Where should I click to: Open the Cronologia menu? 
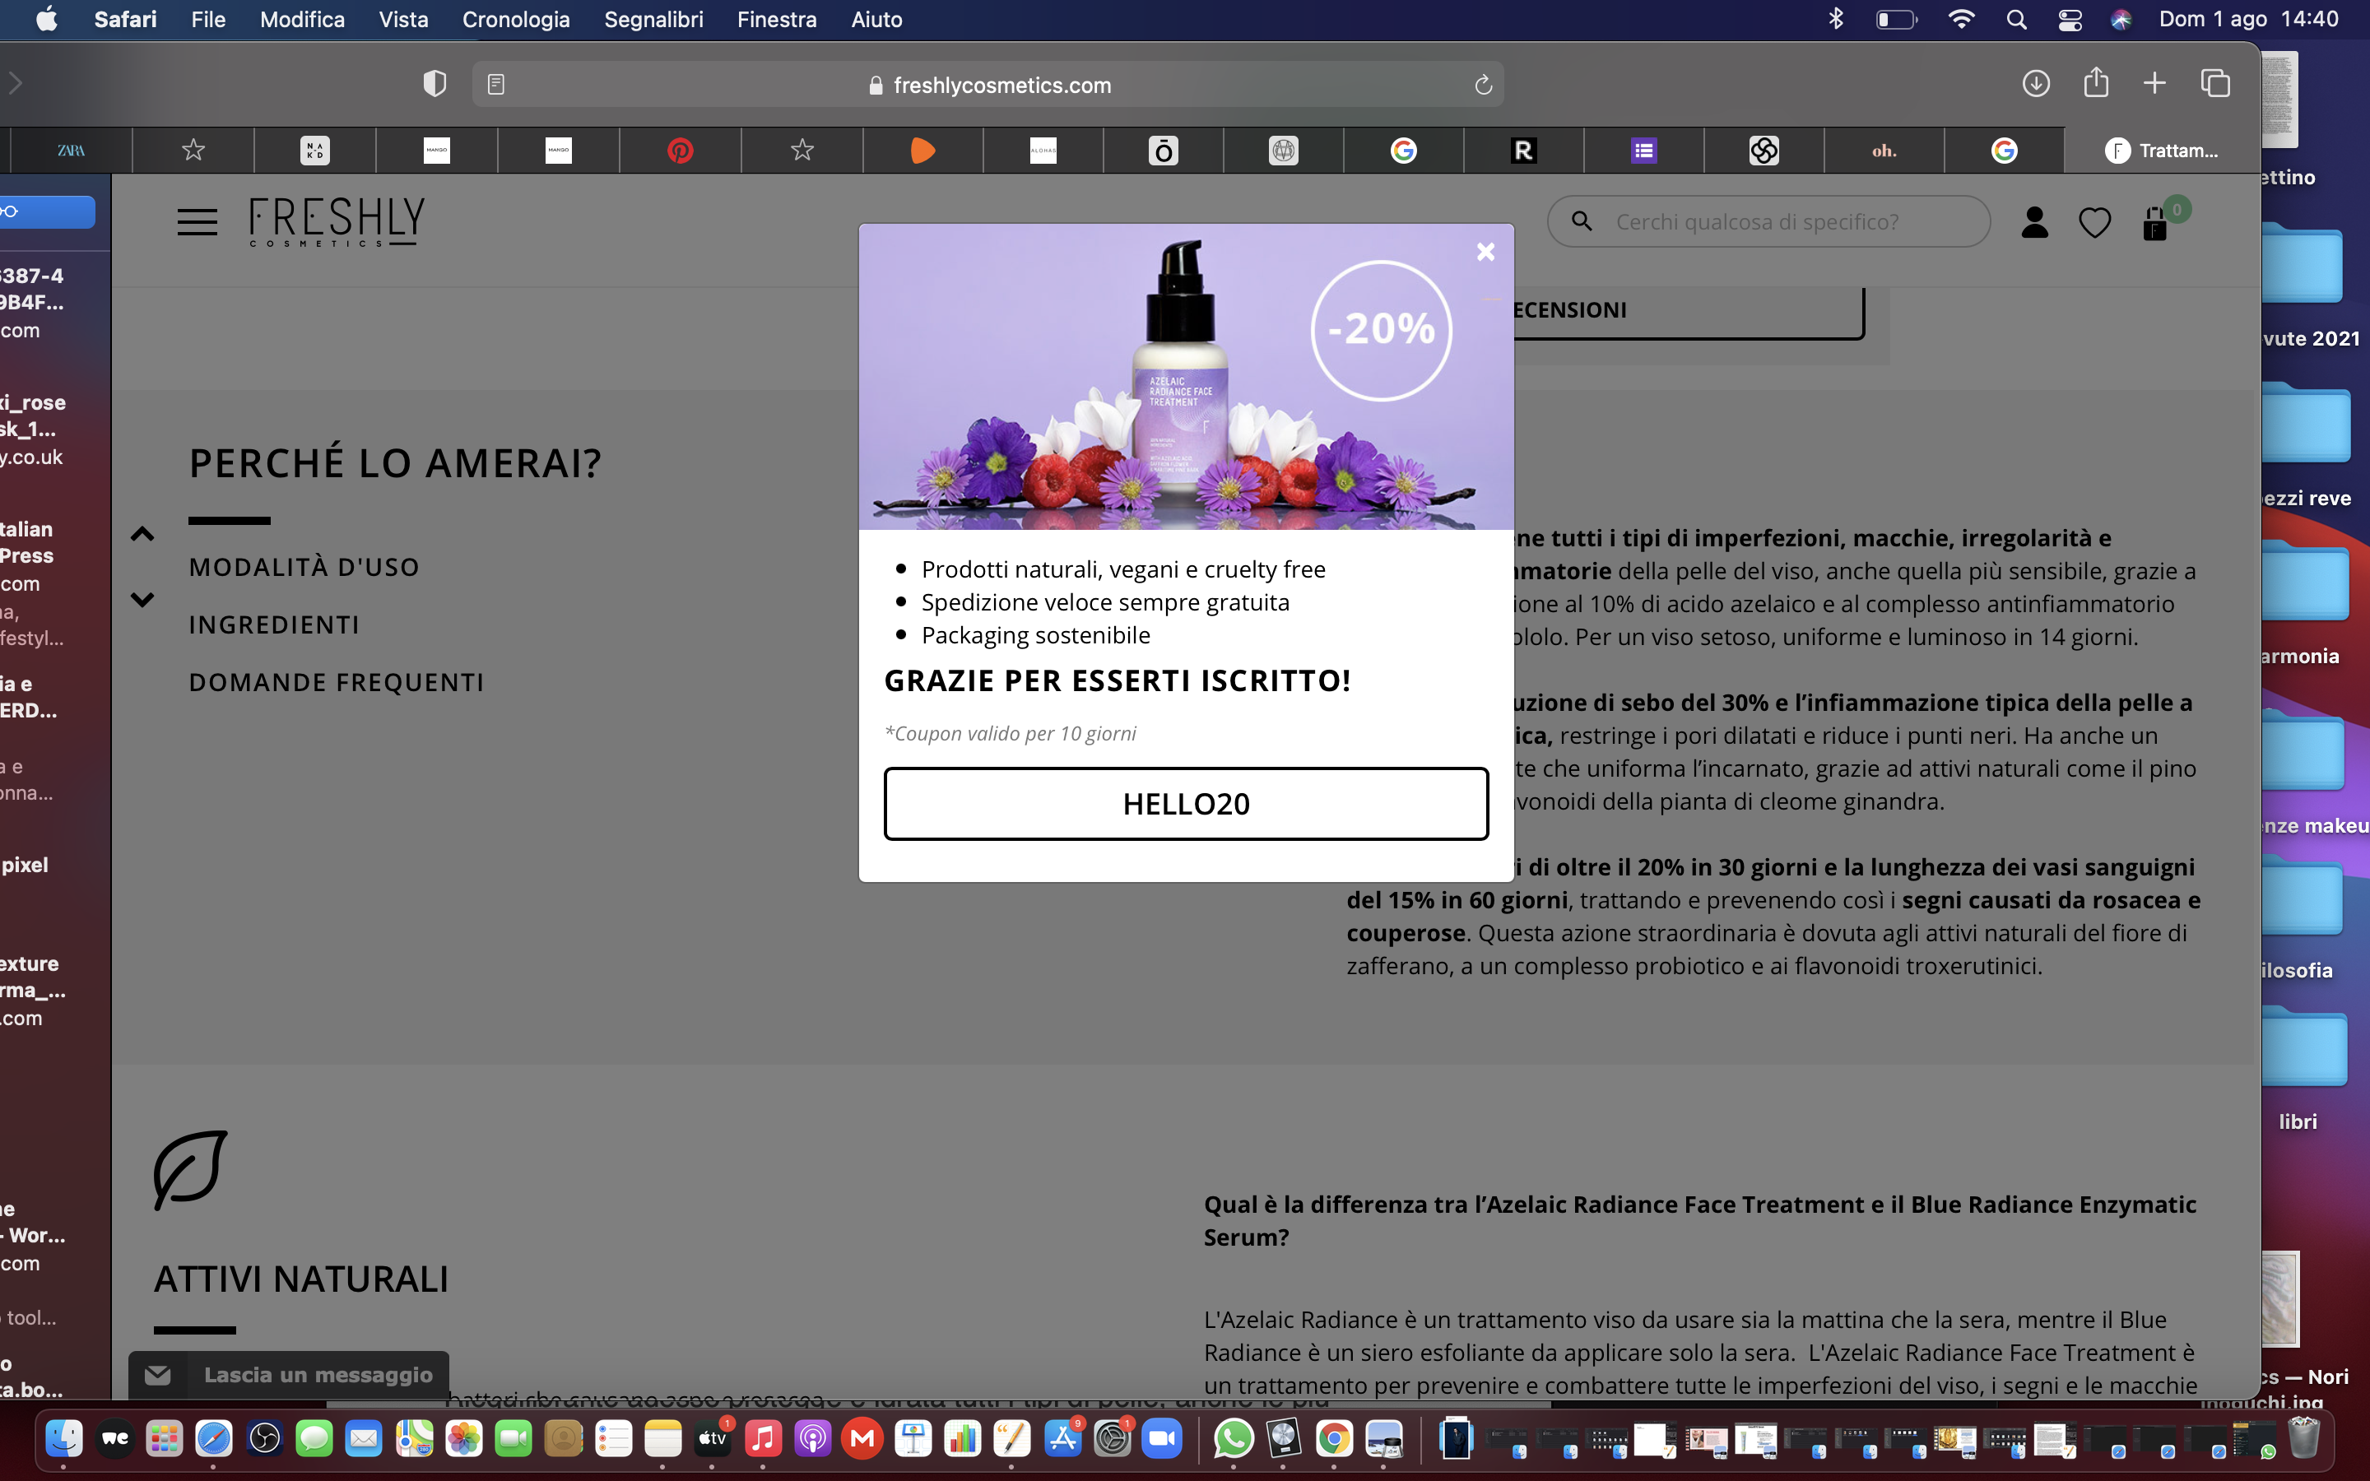(515, 20)
